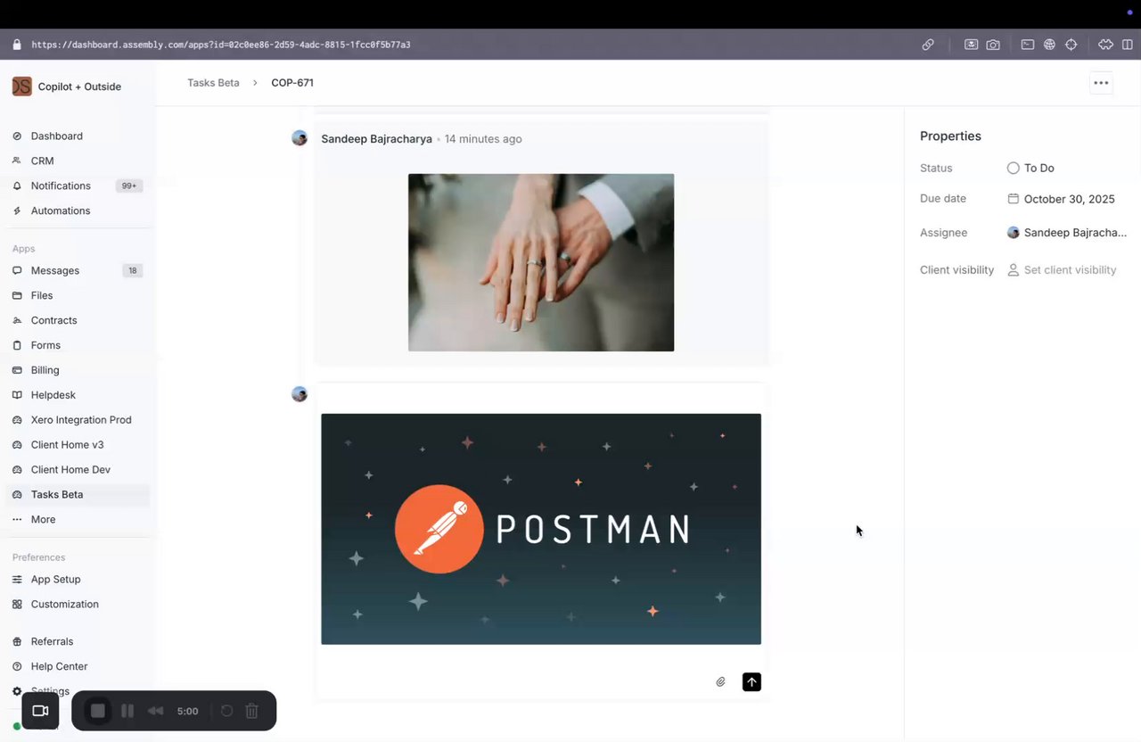
Task: Click the browser crosshair target icon
Action: pos(1071,45)
